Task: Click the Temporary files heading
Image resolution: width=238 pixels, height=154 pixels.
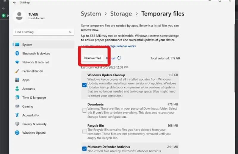Action: (163, 14)
